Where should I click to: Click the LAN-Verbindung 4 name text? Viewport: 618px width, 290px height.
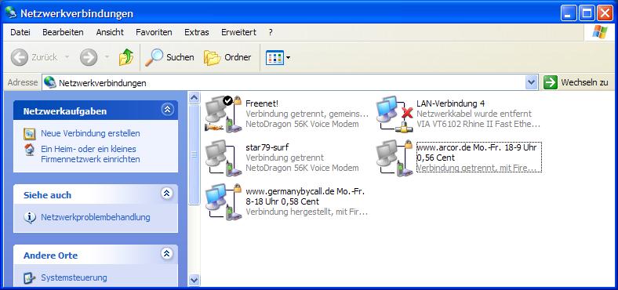tap(450, 103)
